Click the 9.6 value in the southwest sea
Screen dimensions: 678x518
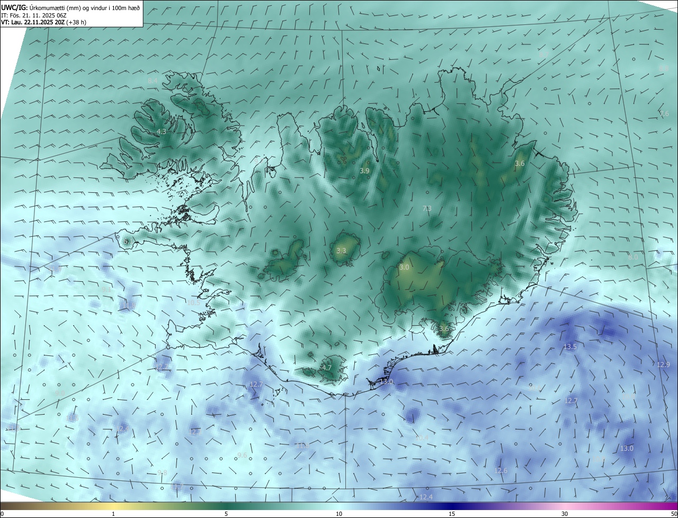point(242,456)
